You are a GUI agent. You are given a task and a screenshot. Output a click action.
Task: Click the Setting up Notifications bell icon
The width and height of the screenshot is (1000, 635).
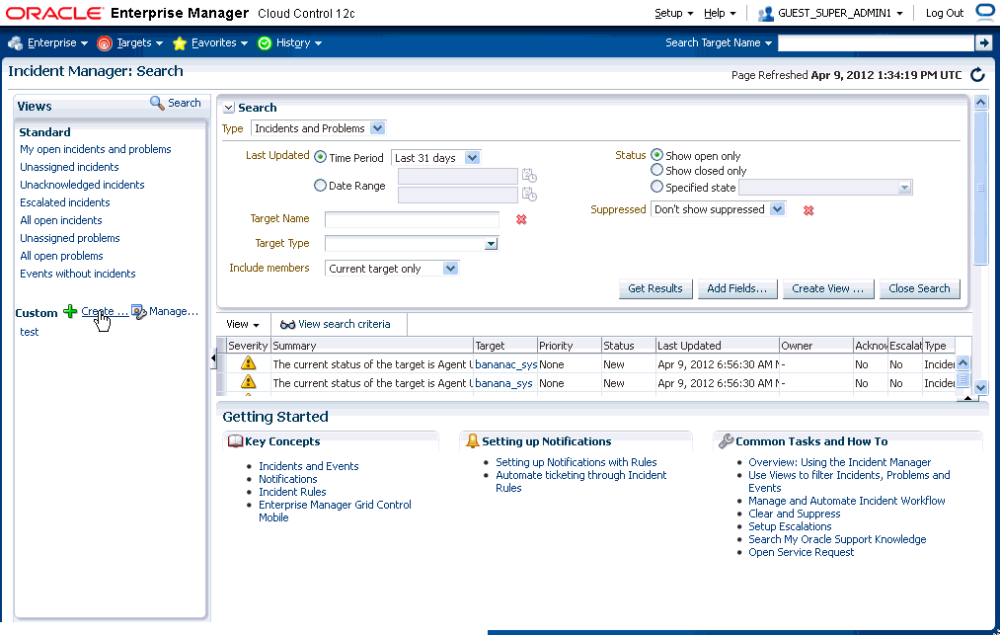tap(473, 440)
